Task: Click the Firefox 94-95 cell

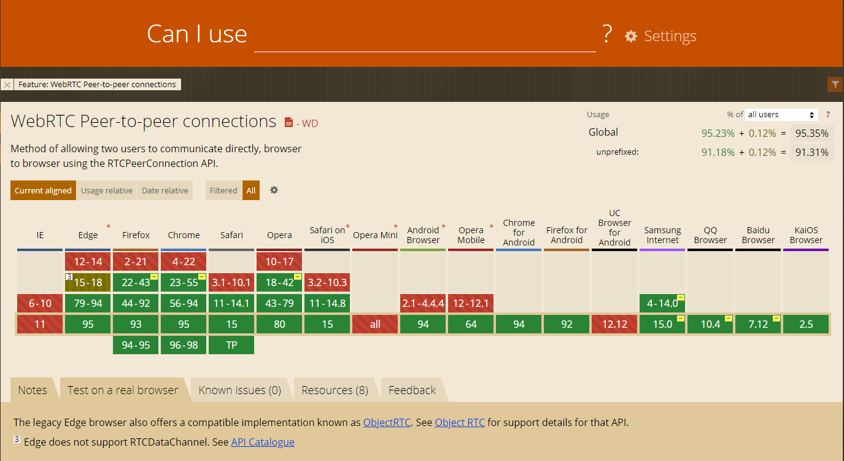Action: [136, 345]
